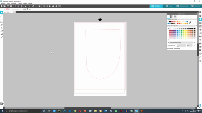Click the Print icon in the toolbar

11,6
